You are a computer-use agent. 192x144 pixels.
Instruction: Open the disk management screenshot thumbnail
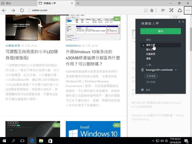tap(93, 27)
